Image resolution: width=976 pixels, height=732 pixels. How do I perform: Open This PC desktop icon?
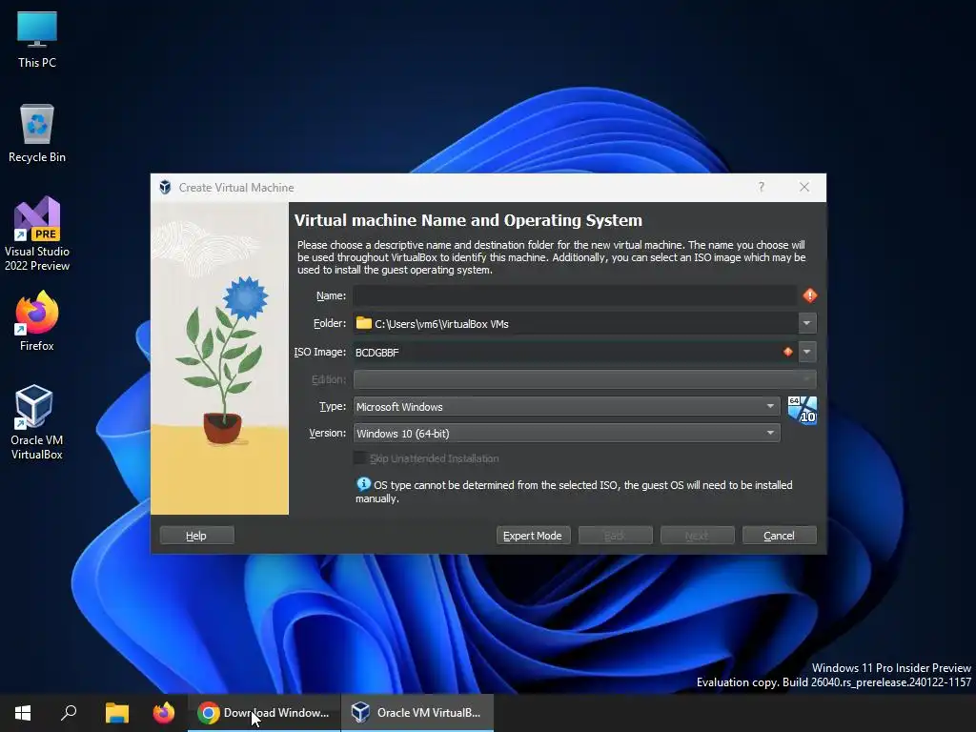pos(37,40)
